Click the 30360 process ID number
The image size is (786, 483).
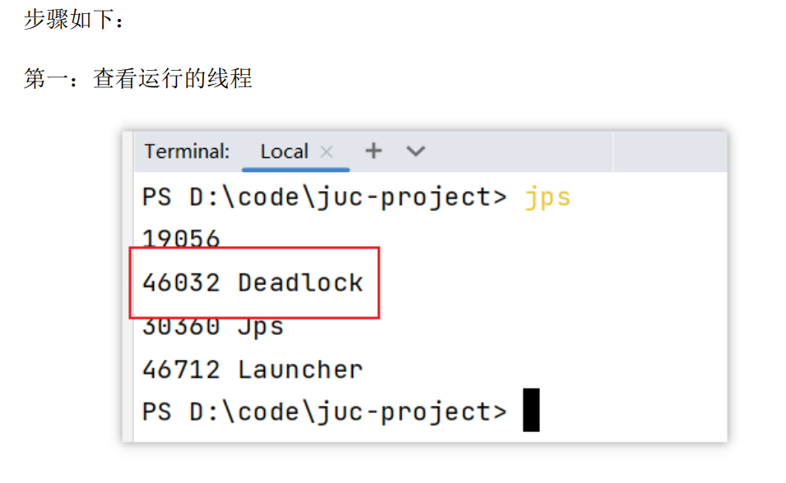(x=181, y=327)
